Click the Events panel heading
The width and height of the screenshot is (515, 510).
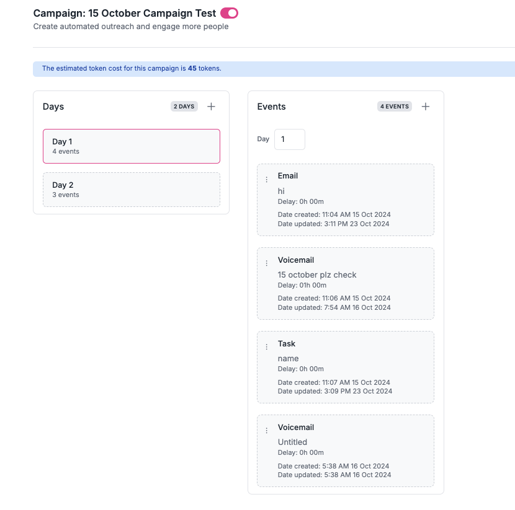271,107
